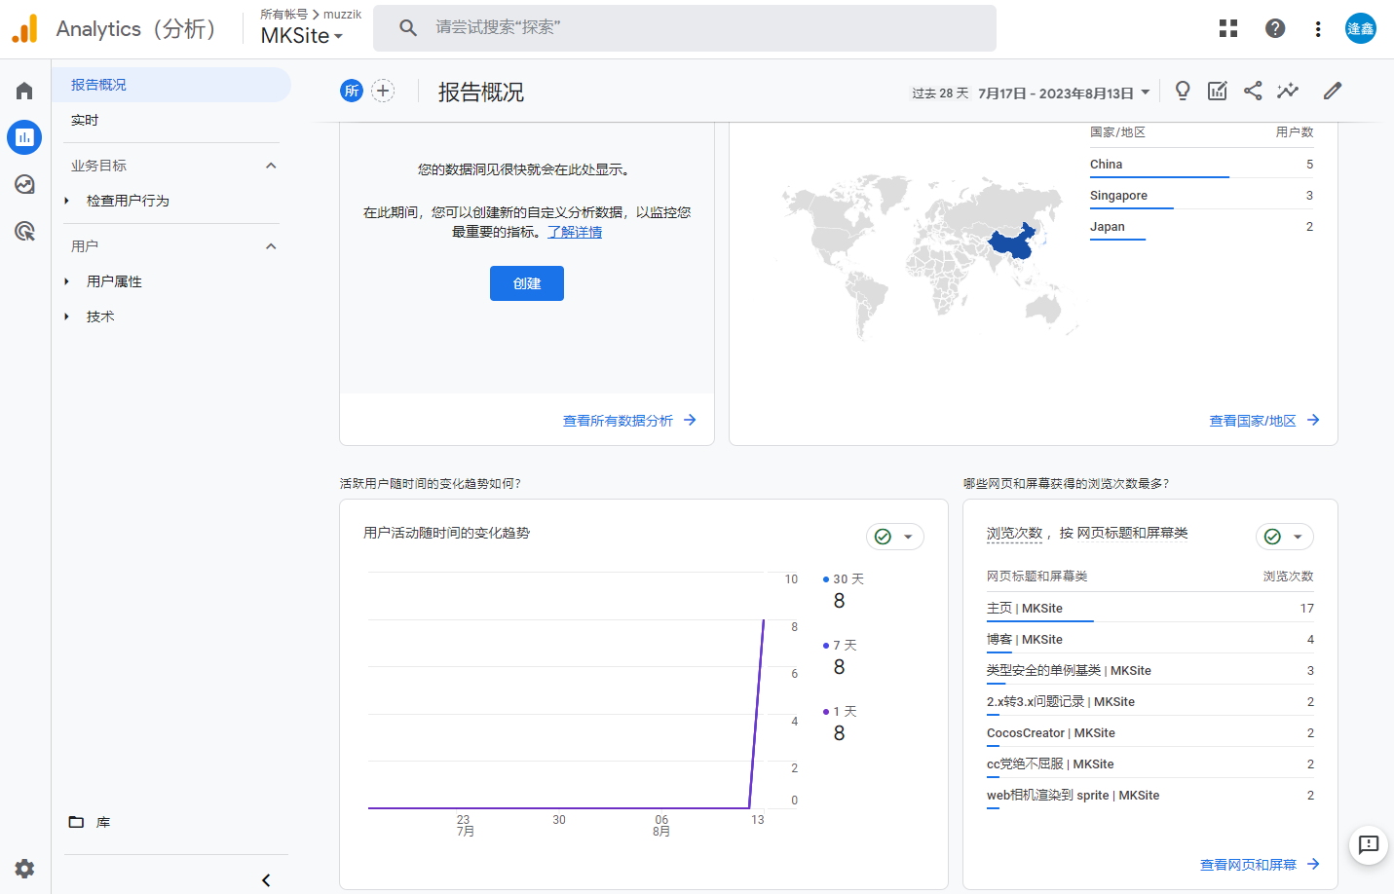Collapse the 业务目标 section

[x=271, y=166]
